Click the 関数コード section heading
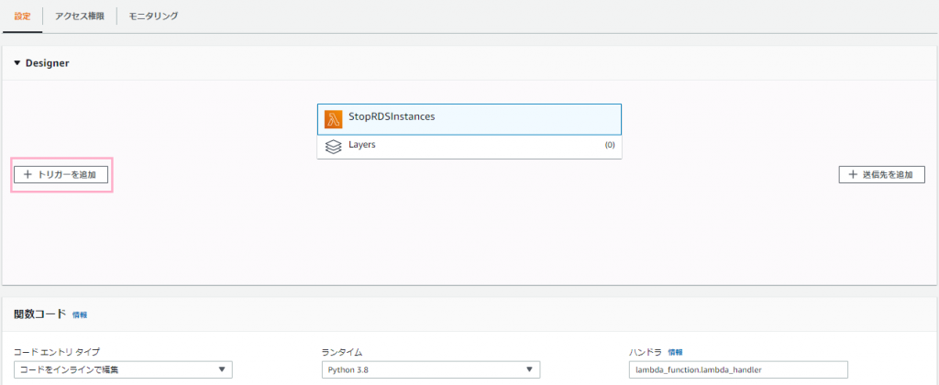The image size is (939, 385). (39, 314)
